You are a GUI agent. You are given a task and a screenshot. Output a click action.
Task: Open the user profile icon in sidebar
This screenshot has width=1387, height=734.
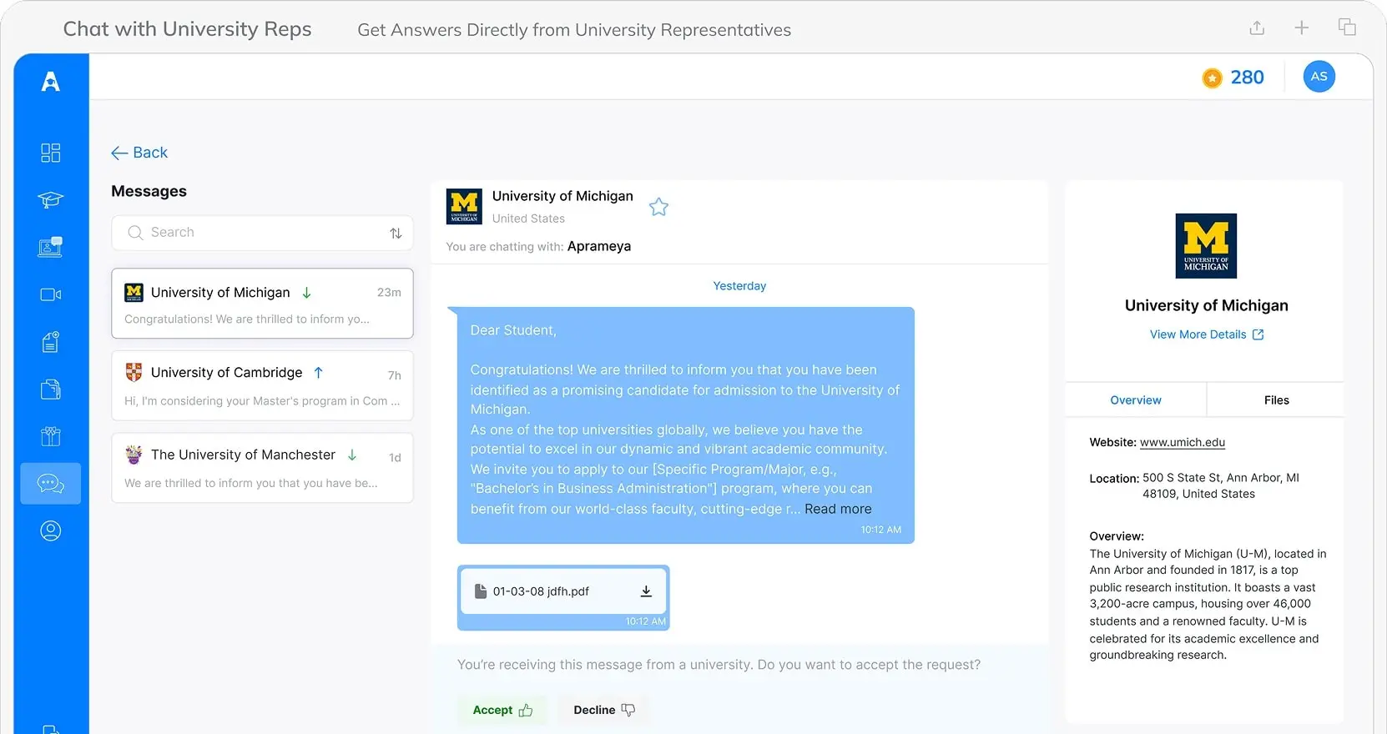click(x=51, y=530)
